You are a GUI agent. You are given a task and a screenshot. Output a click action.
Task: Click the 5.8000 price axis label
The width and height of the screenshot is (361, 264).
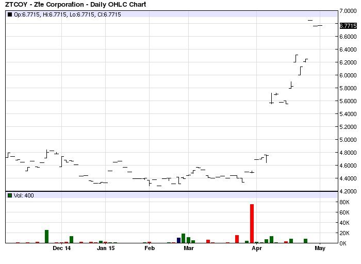pyautogui.click(x=348, y=88)
